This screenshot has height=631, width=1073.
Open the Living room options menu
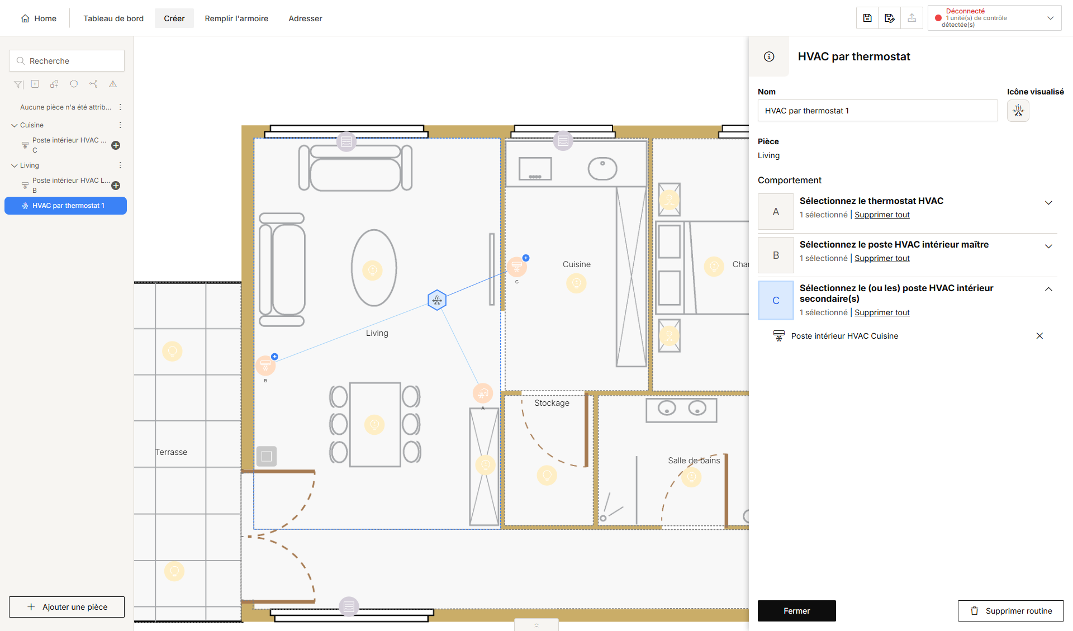click(x=120, y=165)
